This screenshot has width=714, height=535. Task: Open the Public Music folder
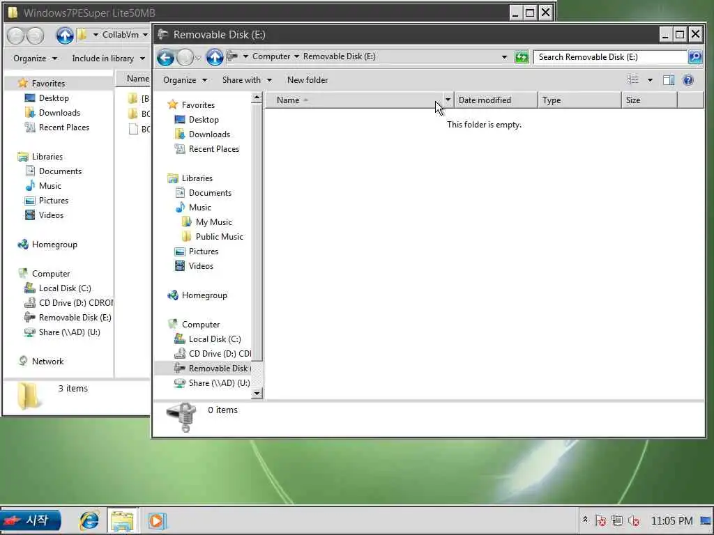pos(219,237)
